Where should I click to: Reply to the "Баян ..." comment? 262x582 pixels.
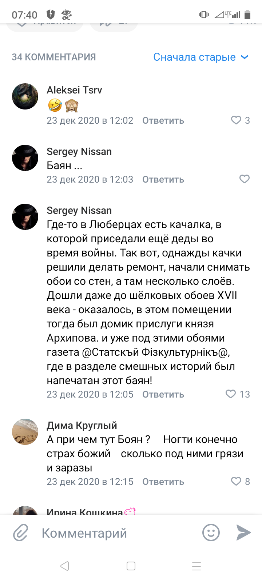point(163,180)
